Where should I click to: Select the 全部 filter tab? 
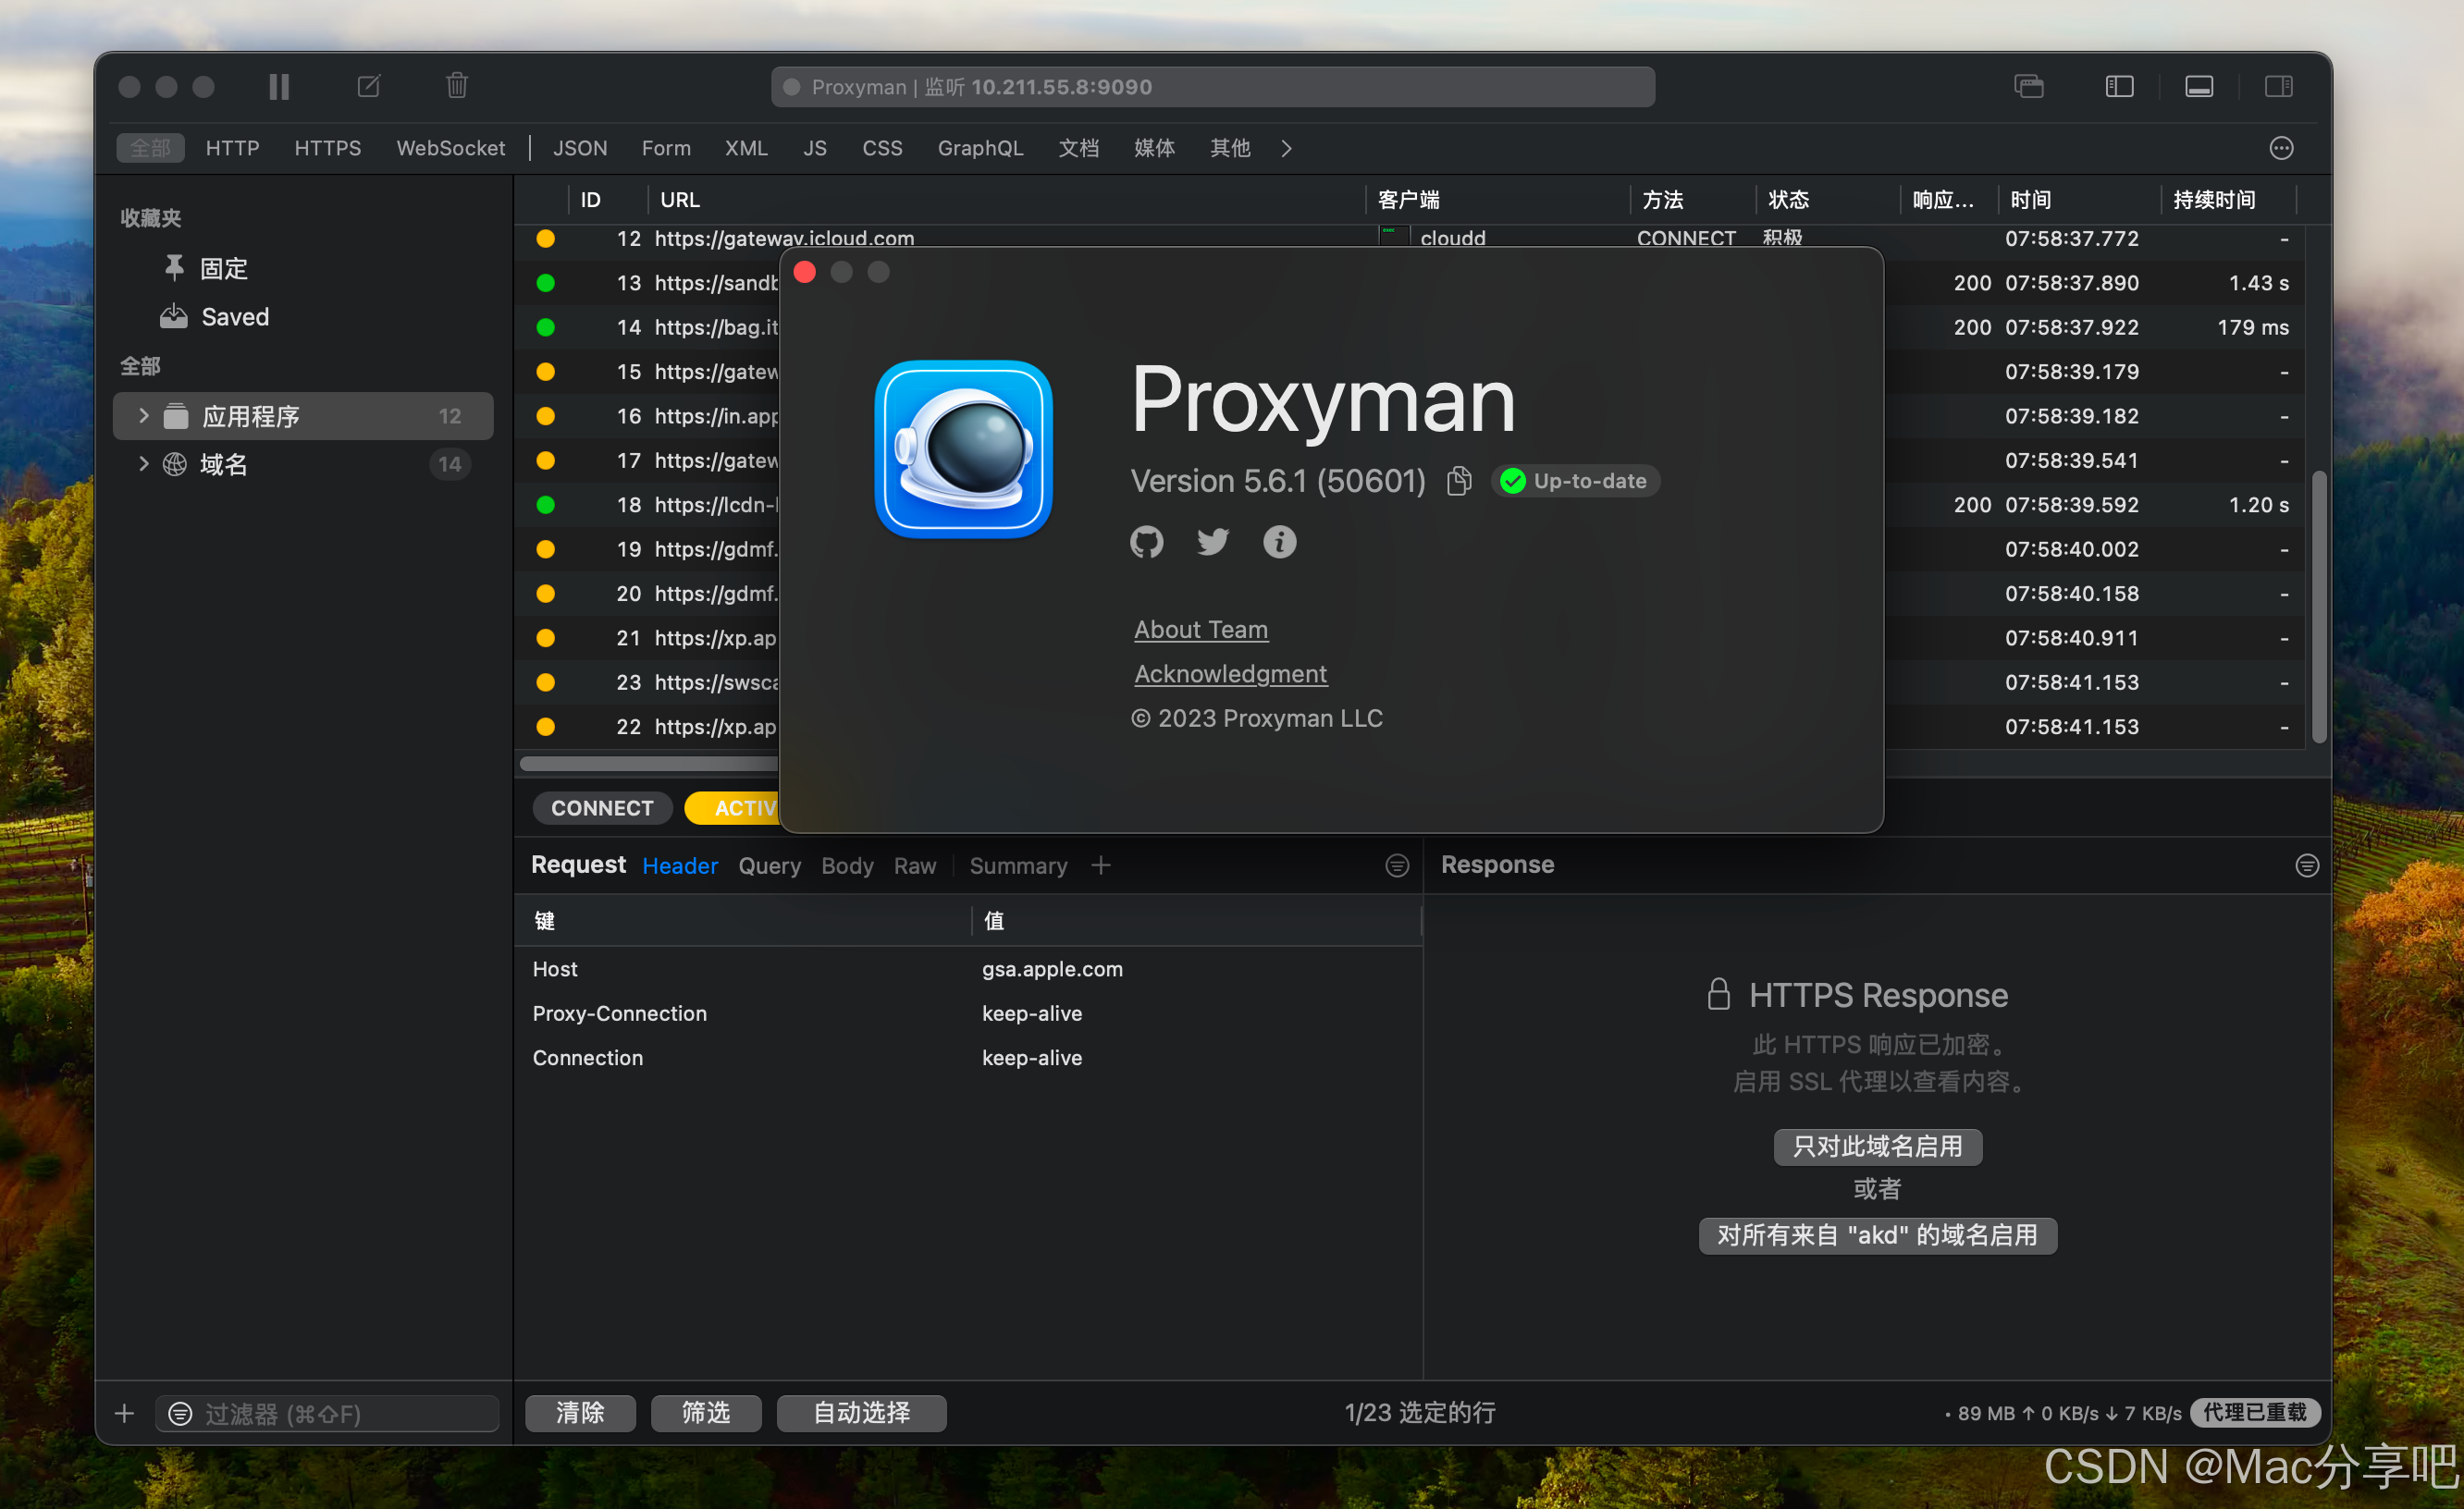(x=150, y=148)
